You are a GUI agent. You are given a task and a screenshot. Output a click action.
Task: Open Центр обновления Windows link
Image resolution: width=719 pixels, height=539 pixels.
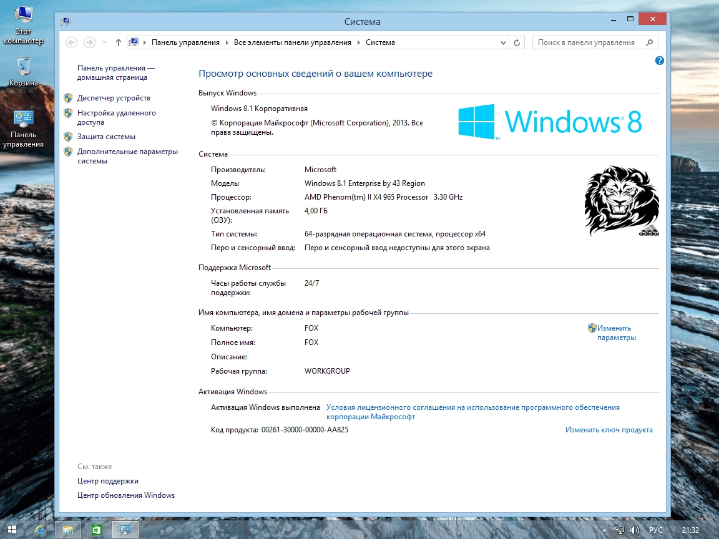pyautogui.click(x=126, y=495)
